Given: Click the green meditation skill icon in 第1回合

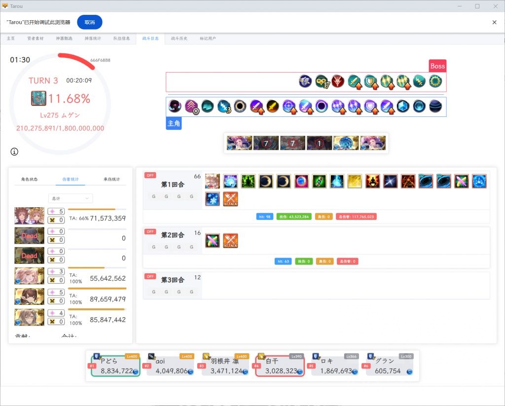Looking at the screenshot, I should [x=248, y=181].
